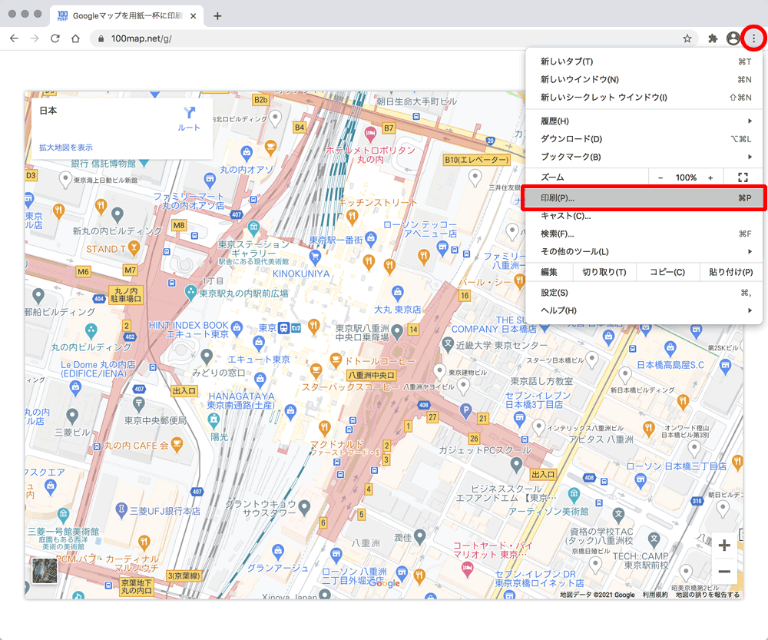Click the lock icon in address bar
This screenshot has width=768, height=640.
pos(101,38)
